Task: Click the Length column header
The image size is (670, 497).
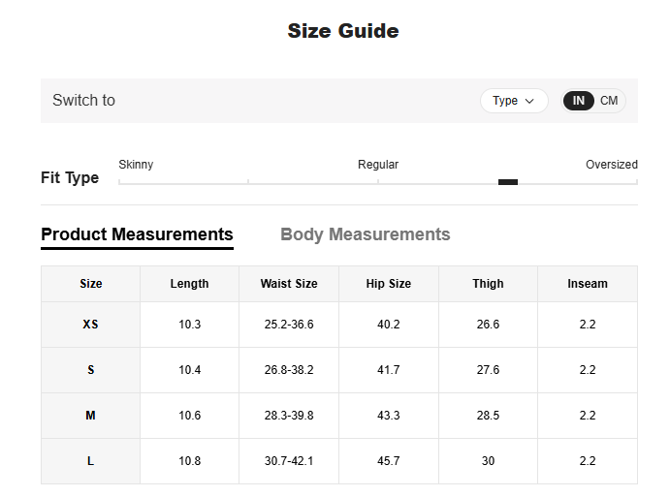Action: (189, 284)
